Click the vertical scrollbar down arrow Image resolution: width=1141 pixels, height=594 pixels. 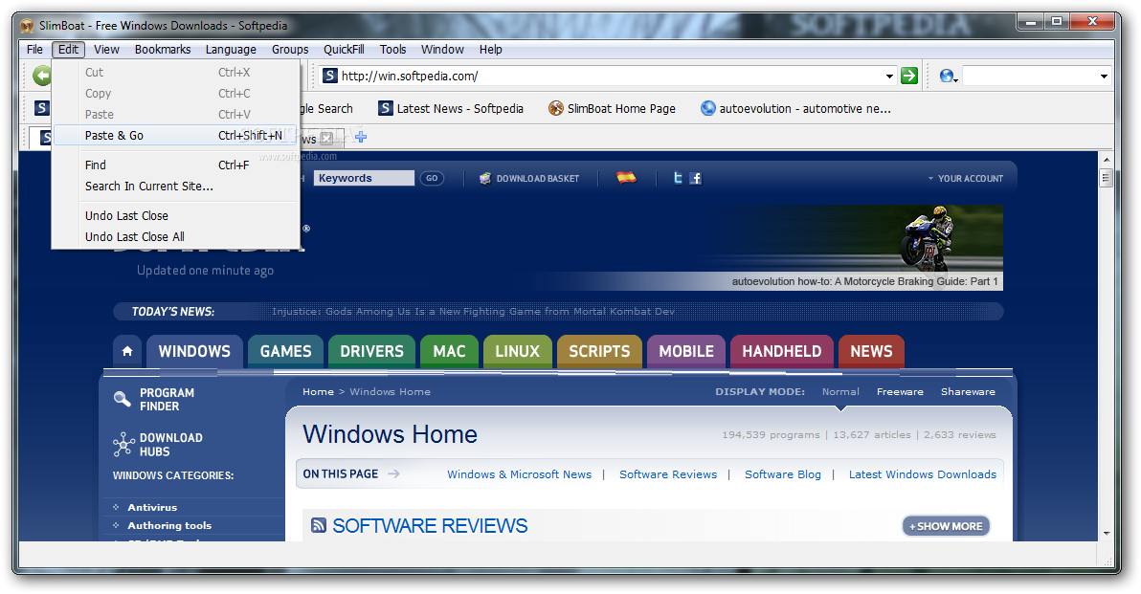click(1107, 533)
